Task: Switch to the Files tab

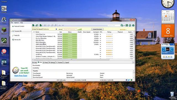Action: [35, 62]
